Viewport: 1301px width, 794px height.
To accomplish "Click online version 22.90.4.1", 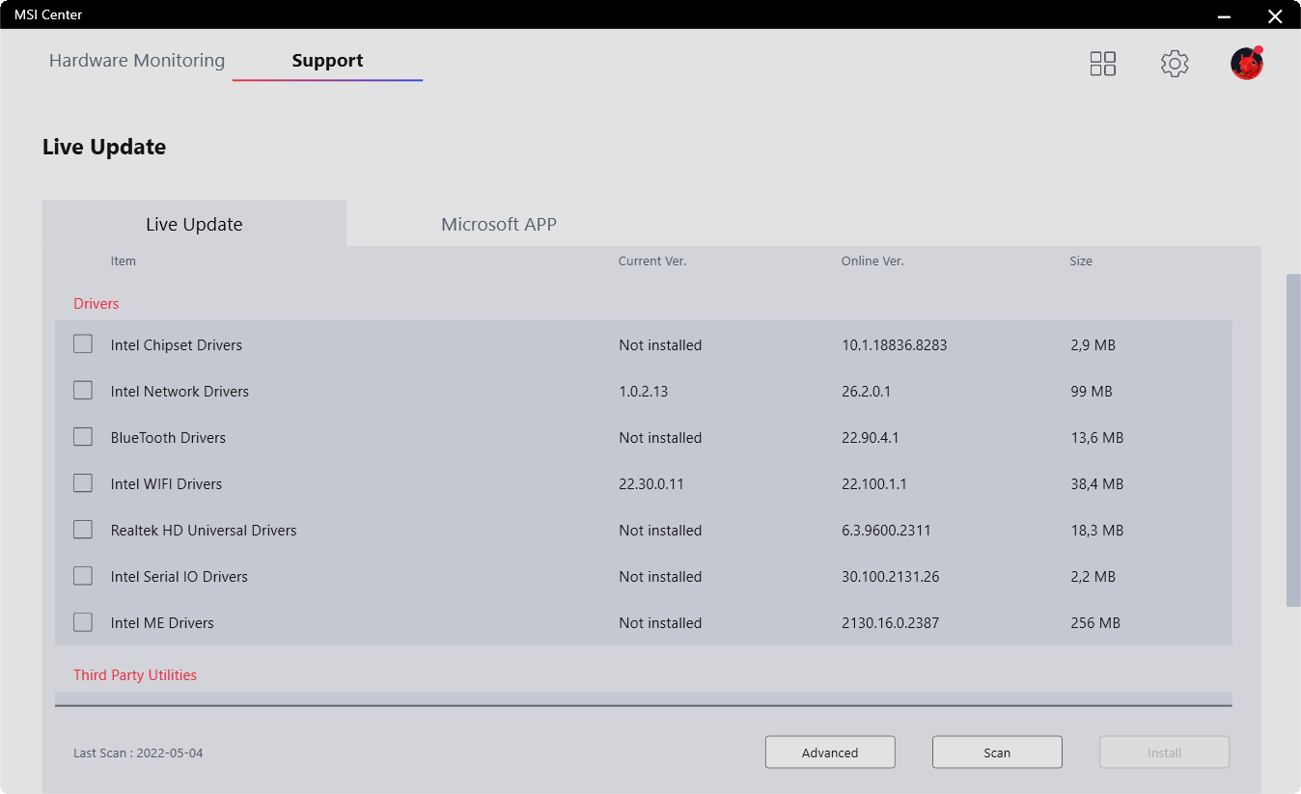I will tap(871, 438).
